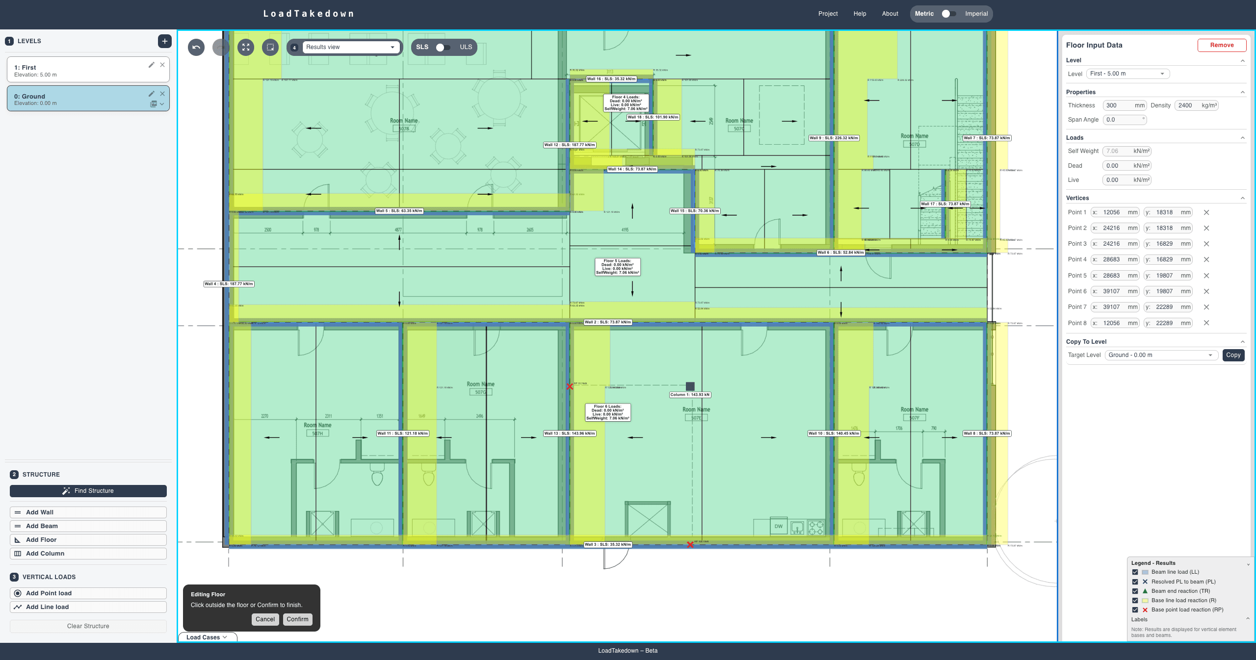The height and width of the screenshot is (660, 1256).
Task: Select the zoom-to-fit icon in the toolbar
Action: point(246,47)
